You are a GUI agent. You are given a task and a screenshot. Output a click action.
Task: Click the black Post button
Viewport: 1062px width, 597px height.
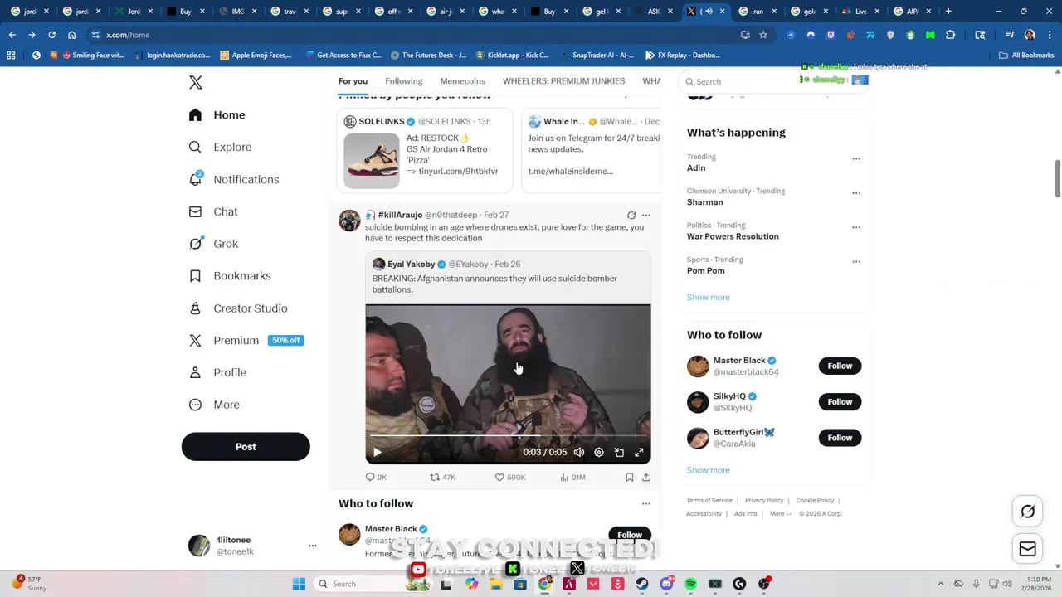[x=246, y=446]
